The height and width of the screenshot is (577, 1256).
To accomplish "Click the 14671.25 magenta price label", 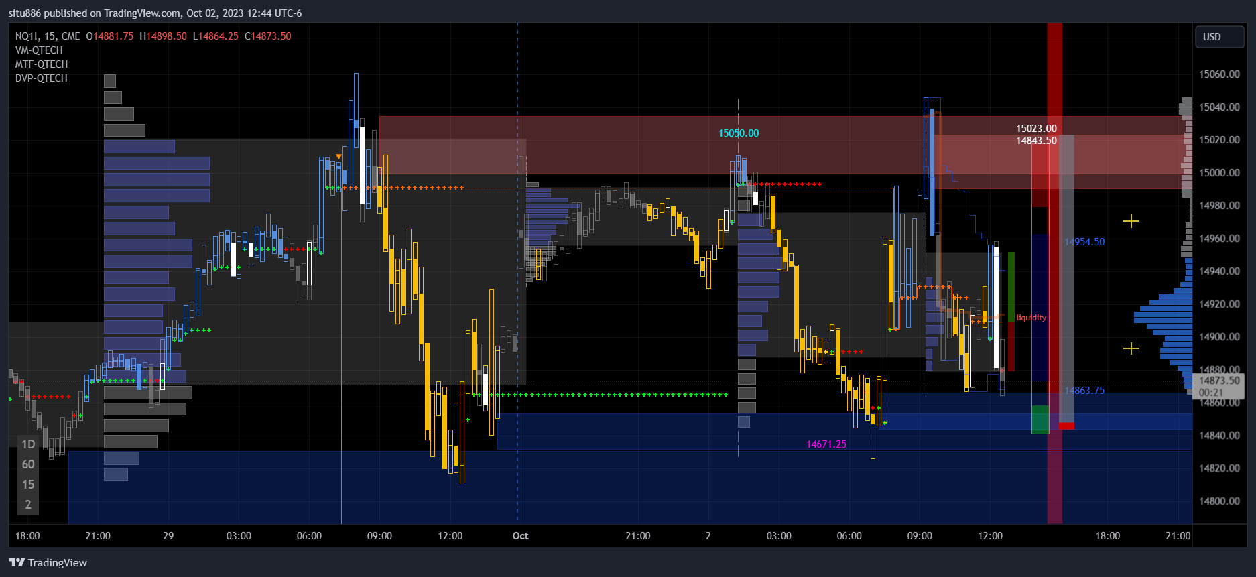I will [826, 444].
